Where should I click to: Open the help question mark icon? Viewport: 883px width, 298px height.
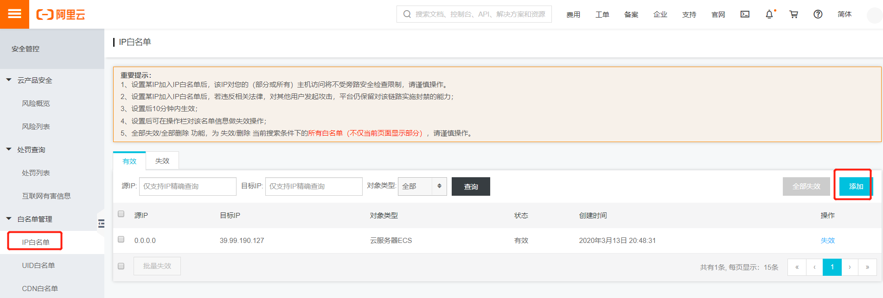tap(818, 14)
